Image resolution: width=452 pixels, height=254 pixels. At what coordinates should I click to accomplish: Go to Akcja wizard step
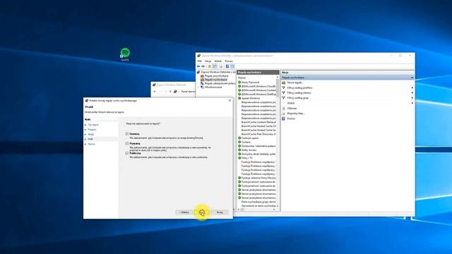(91, 134)
